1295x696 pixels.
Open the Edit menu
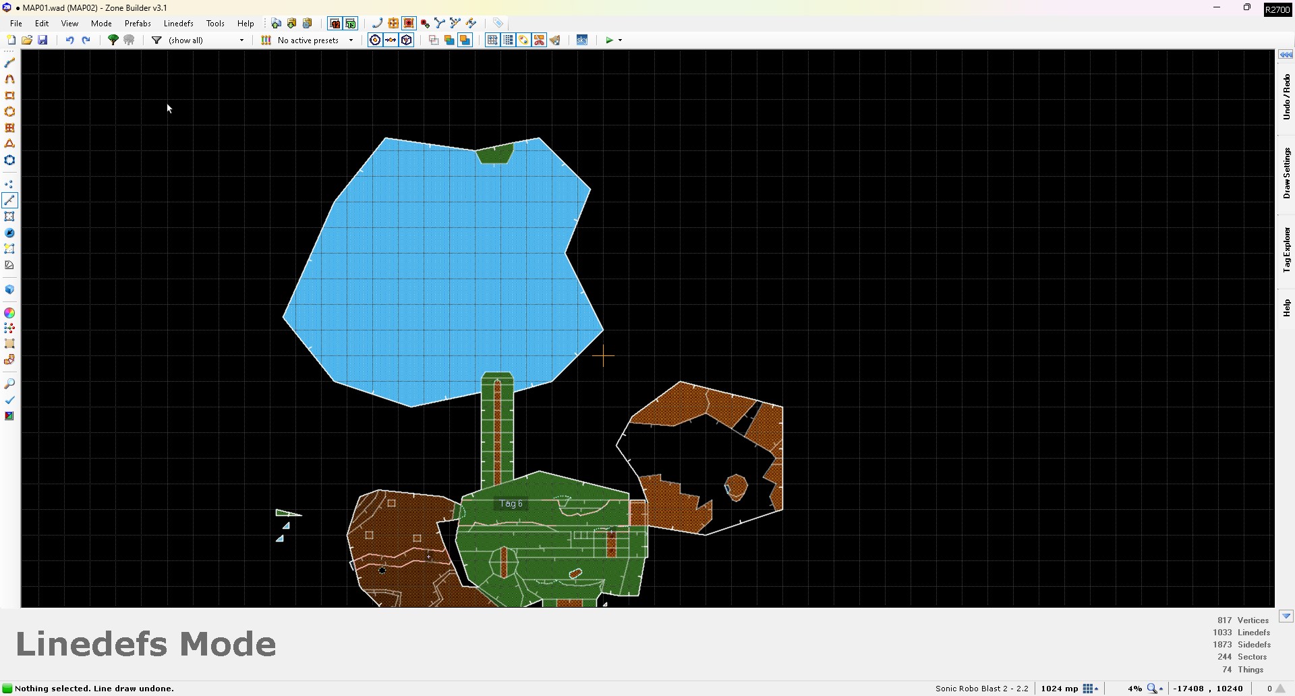pos(42,23)
